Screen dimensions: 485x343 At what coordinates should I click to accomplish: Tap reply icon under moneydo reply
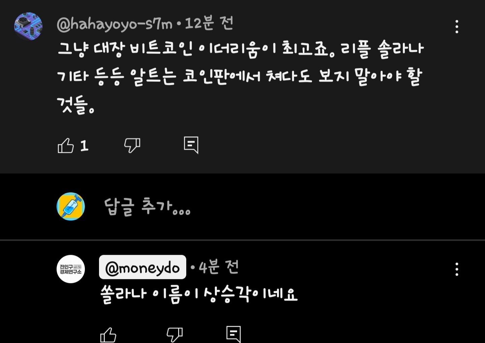tap(234, 334)
